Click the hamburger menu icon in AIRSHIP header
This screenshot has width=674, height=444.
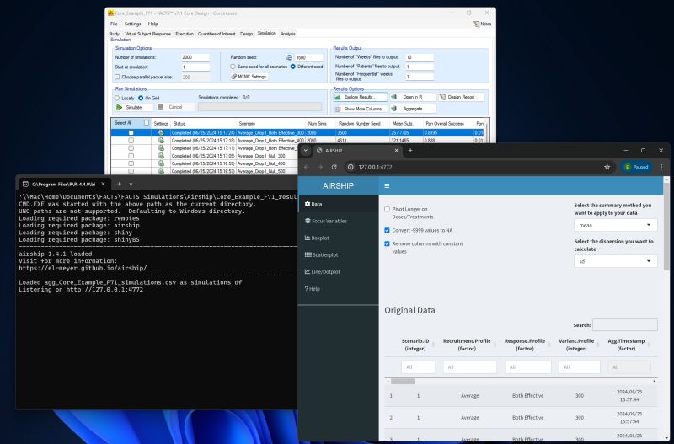click(387, 185)
